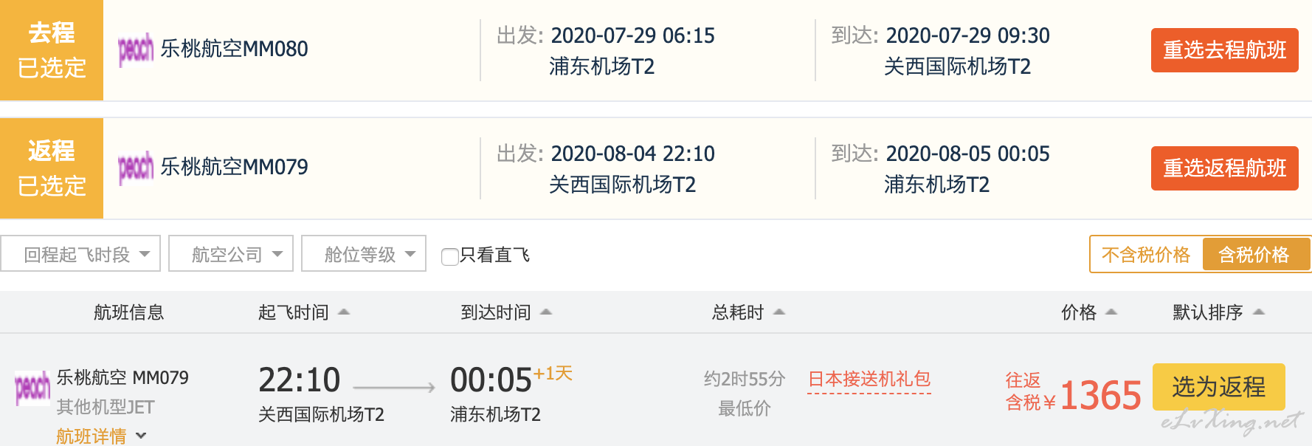Sort by 价格 using its arrow
Image resolution: width=1312 pixels, height=446 pixels.
1111,312
